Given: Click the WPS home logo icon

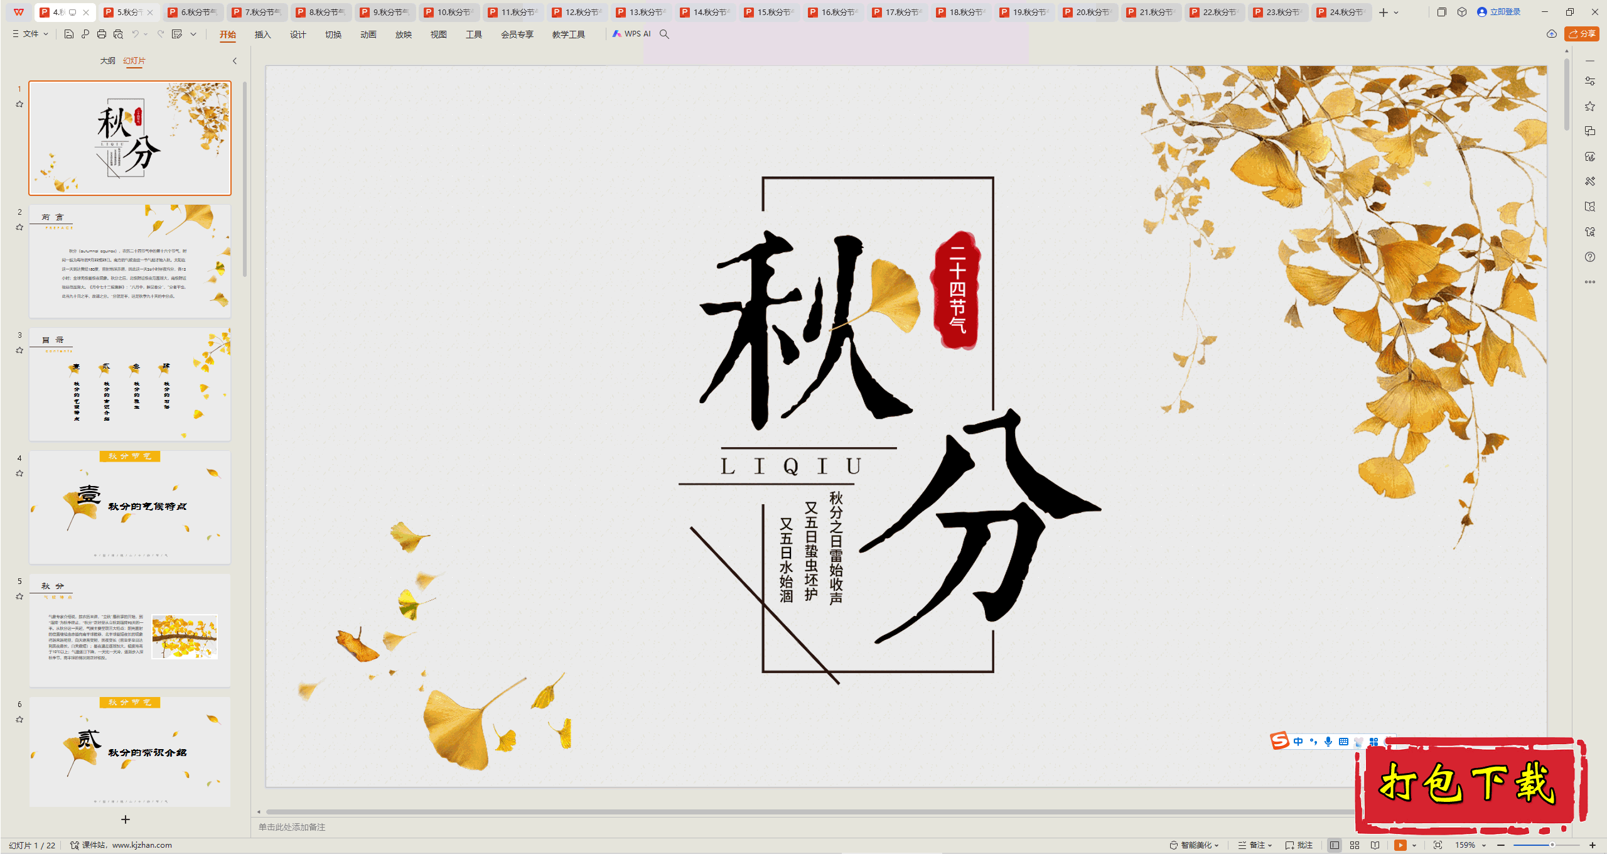Looking at the screenshot, I should [x=19, y=12].
